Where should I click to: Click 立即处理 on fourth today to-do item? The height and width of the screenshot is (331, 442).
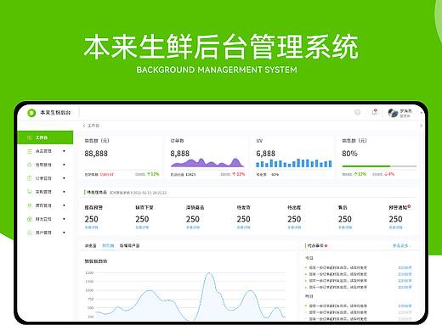coord(405,287)
